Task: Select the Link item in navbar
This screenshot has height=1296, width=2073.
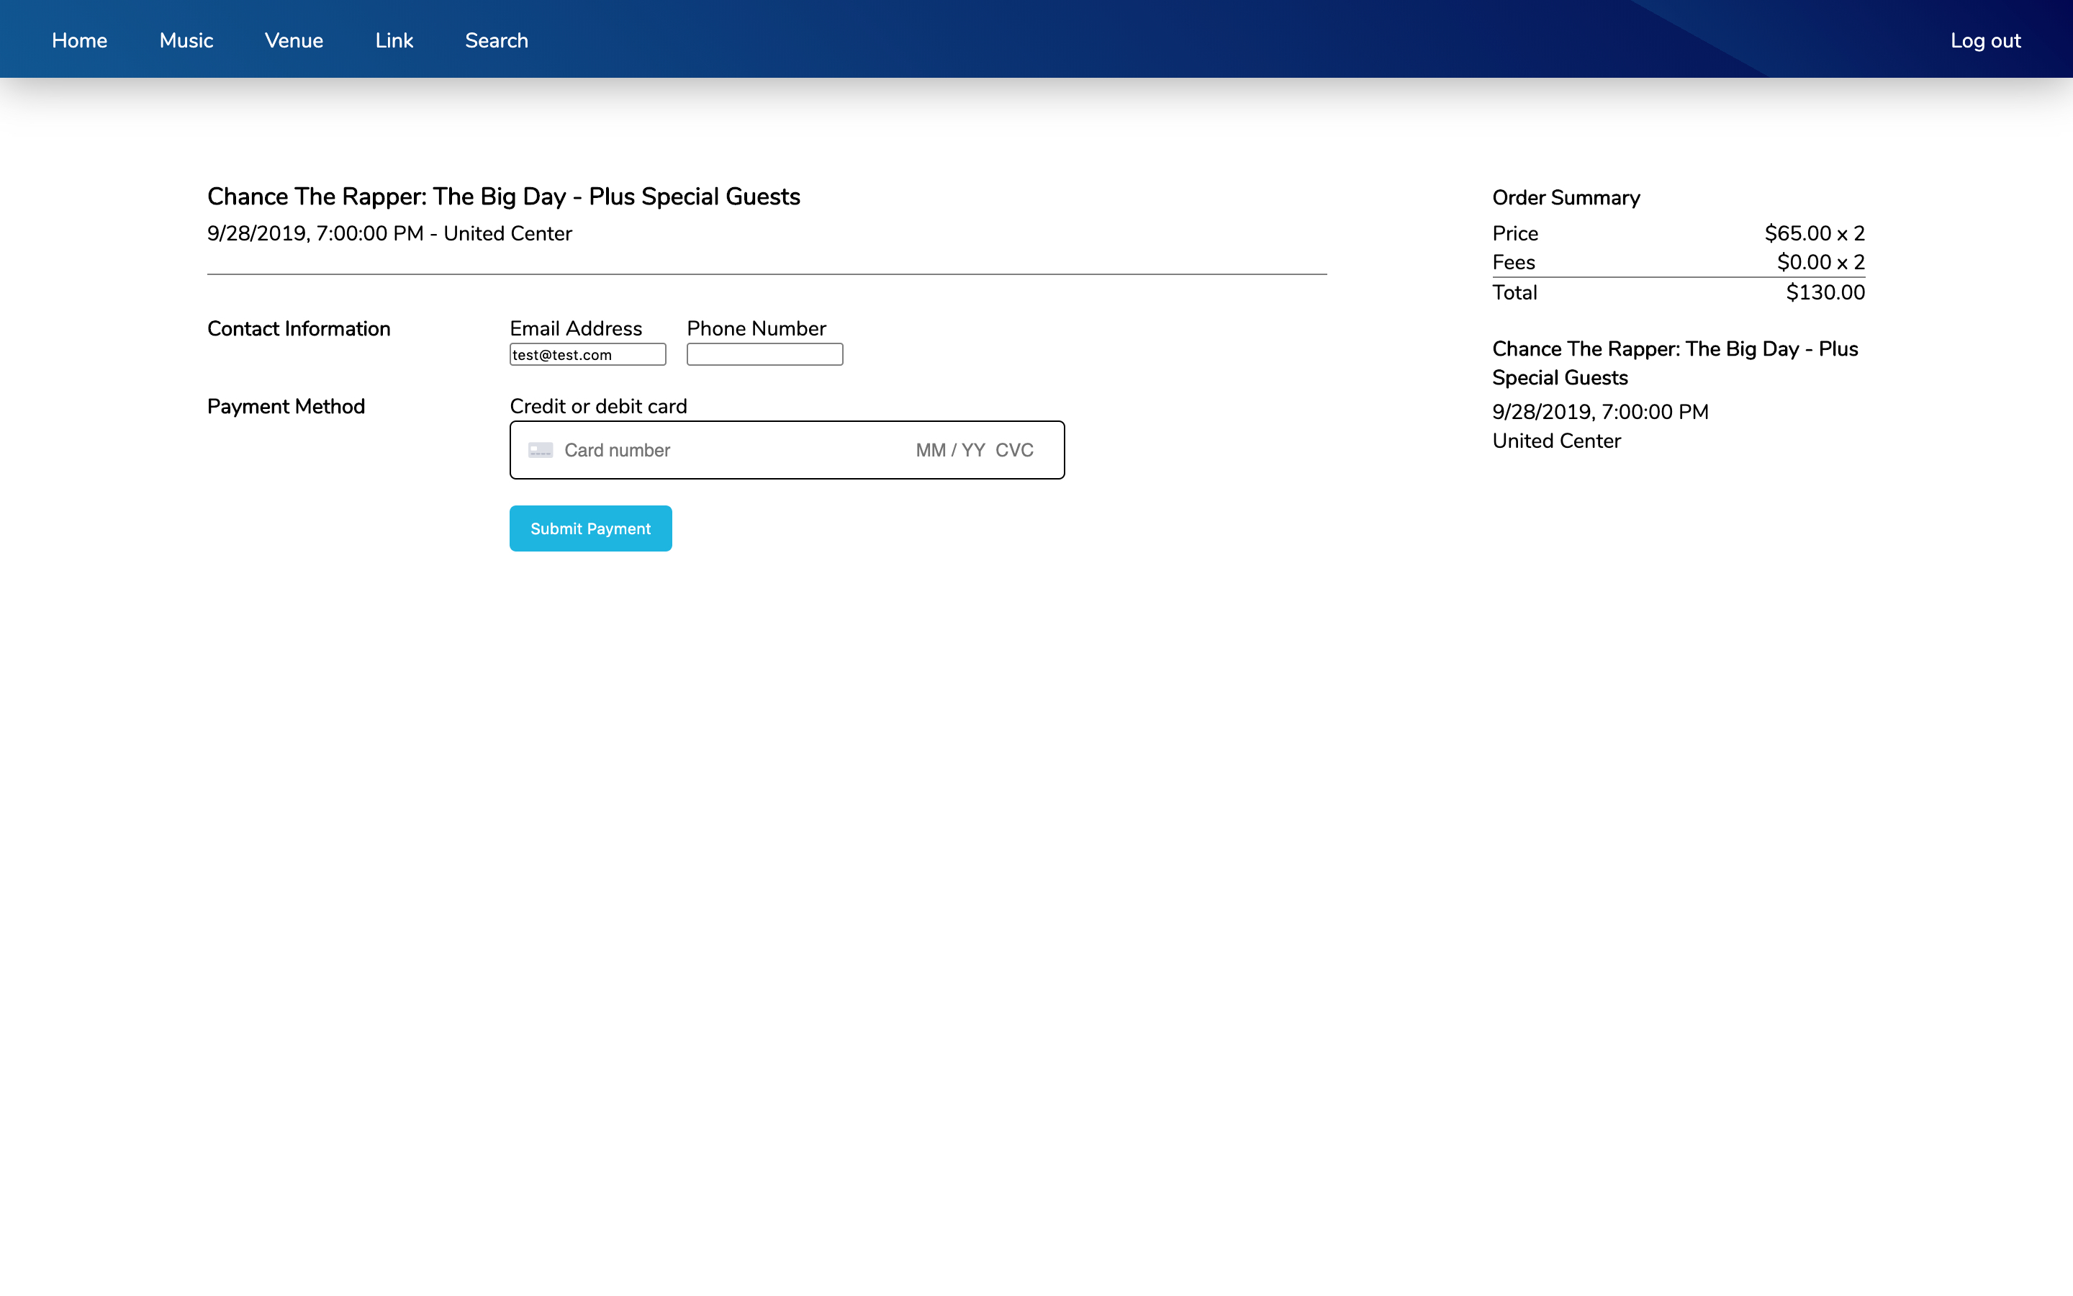Action: pyautogui.click(x=394, y=40)
